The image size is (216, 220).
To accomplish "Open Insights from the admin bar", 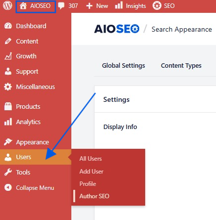I will pos(136,6).
